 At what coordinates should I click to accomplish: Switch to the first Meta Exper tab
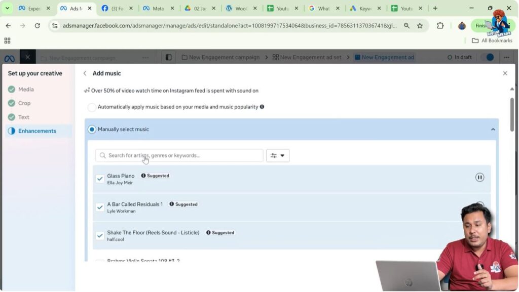(34, 9)
